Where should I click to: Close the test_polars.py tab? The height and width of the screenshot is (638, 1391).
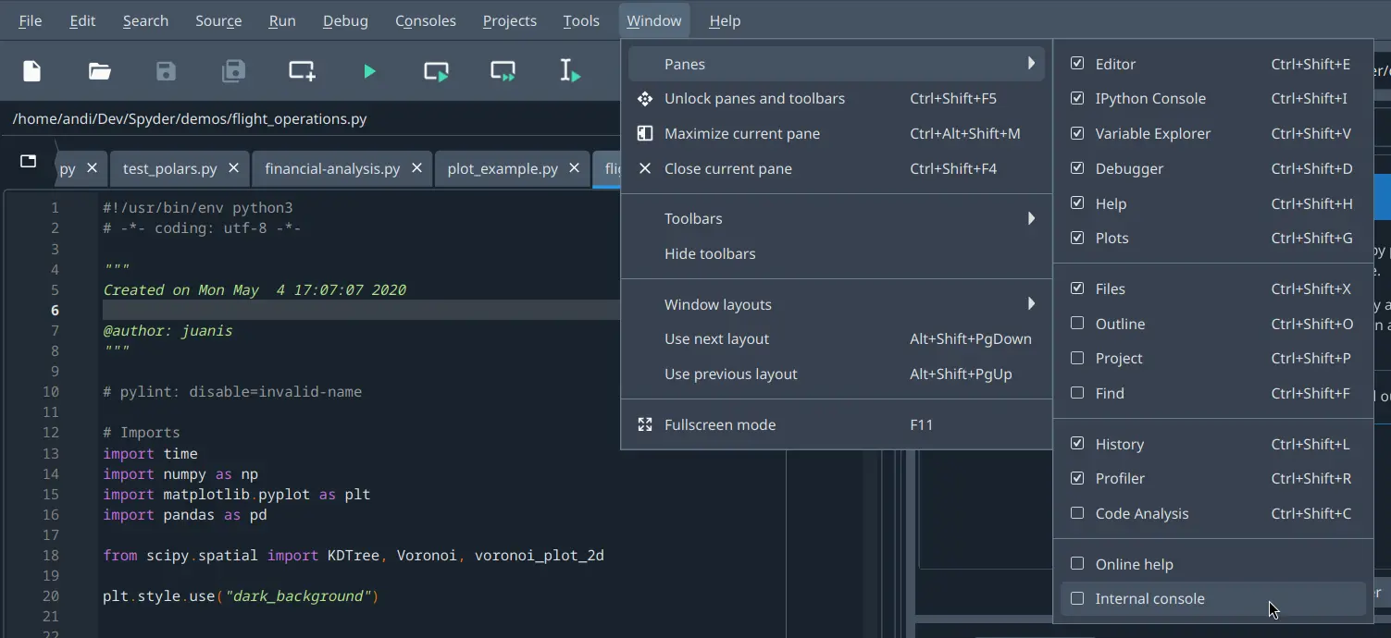(x=233, y=168)
